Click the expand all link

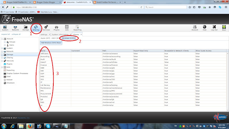(x=6, y=34)
